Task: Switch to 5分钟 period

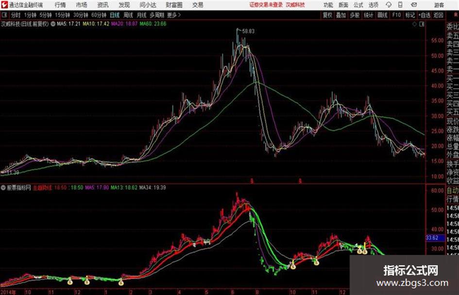Action: [x=45, y=15]
